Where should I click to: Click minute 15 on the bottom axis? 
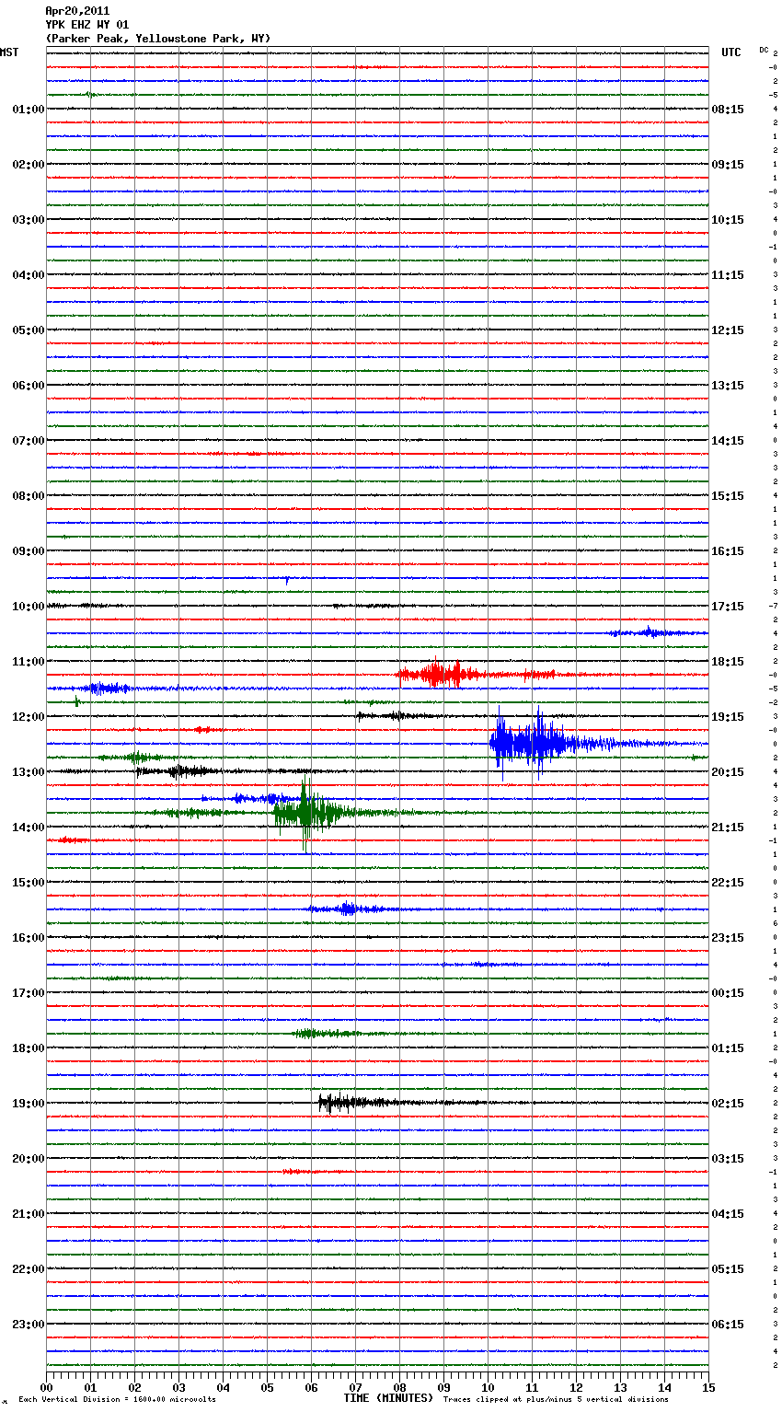(708, 1387)
